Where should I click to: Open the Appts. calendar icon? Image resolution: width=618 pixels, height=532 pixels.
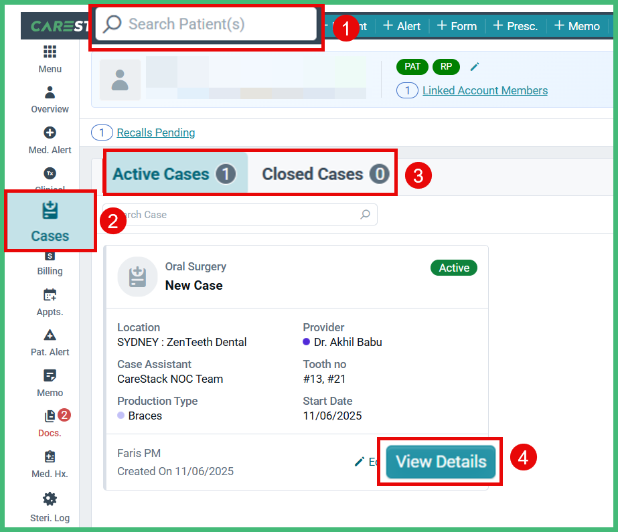(x=50, y=294)
